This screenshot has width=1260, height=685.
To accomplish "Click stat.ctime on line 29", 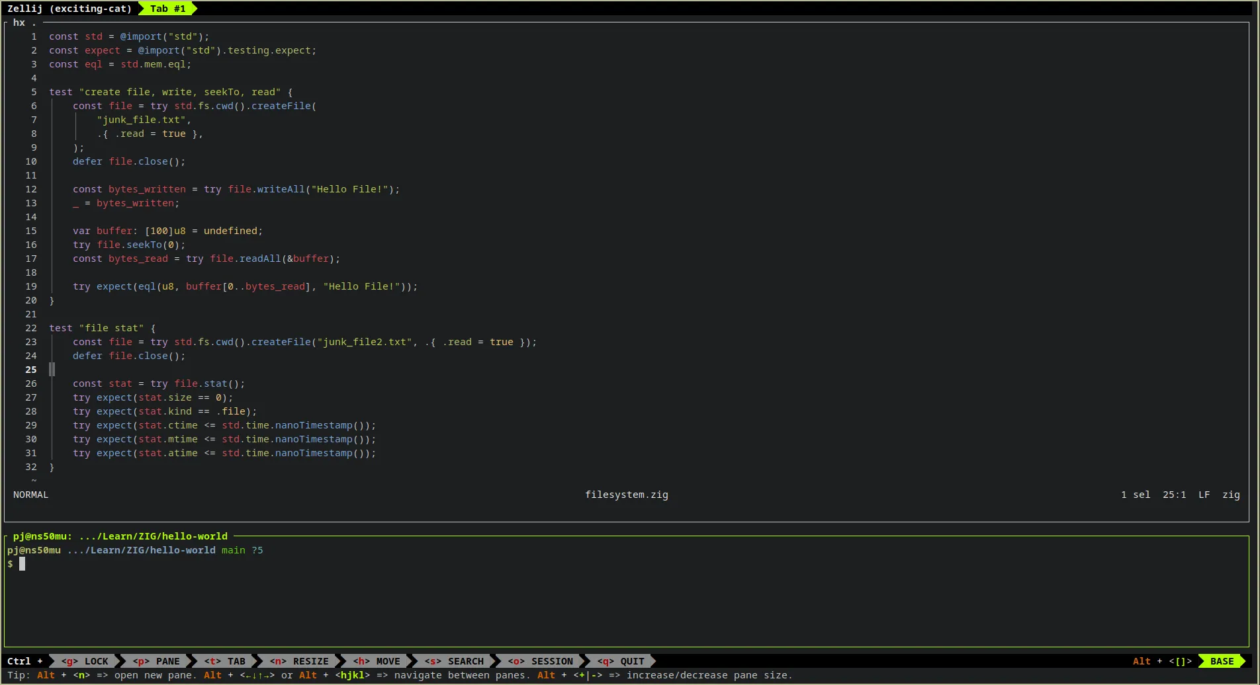I will pos(167,425).
